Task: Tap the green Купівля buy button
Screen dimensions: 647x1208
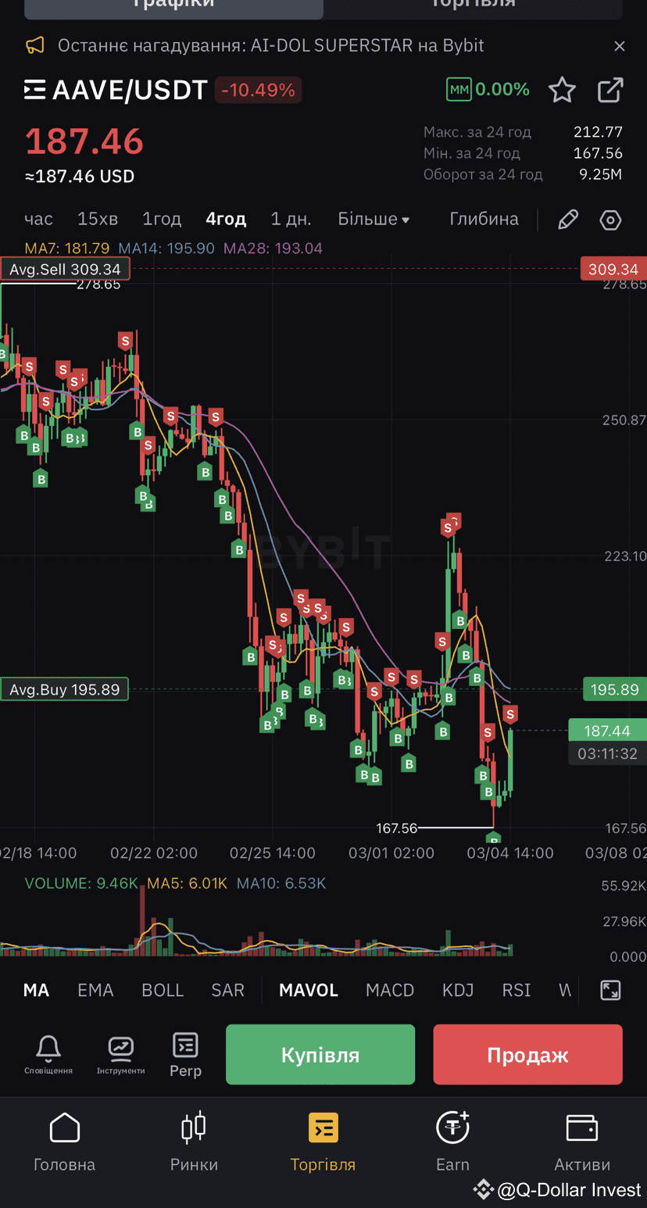Action: click(x=320, y=1054)
